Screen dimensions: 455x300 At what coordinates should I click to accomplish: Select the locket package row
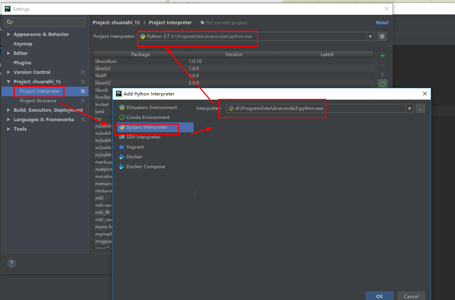coord(103,105)
